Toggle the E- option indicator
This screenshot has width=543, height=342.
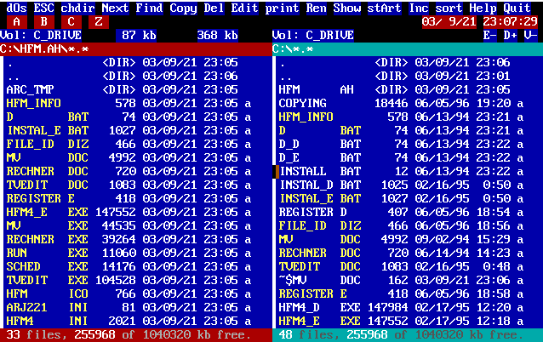coord(490,35)
